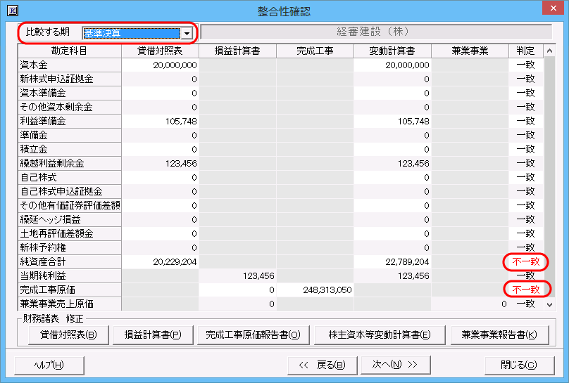Click the 勘定科目 column header
569x383 pixels.
[x=69, y=51]
